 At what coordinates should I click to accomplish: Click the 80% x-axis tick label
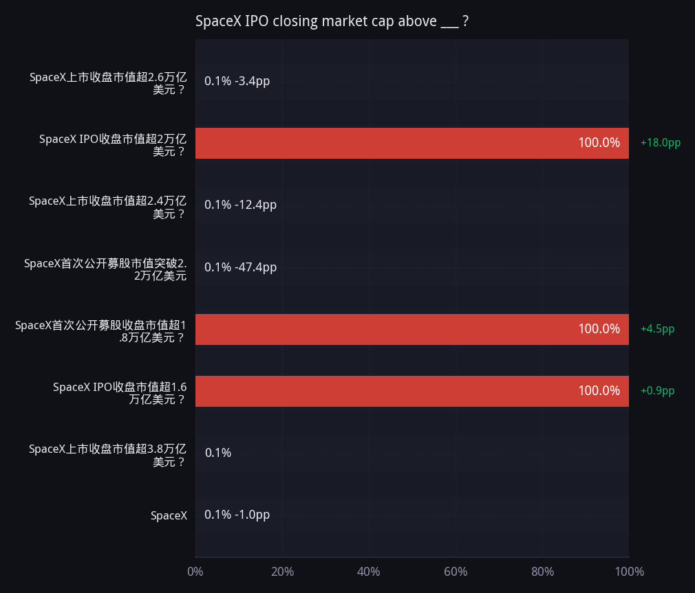(542, 572)
